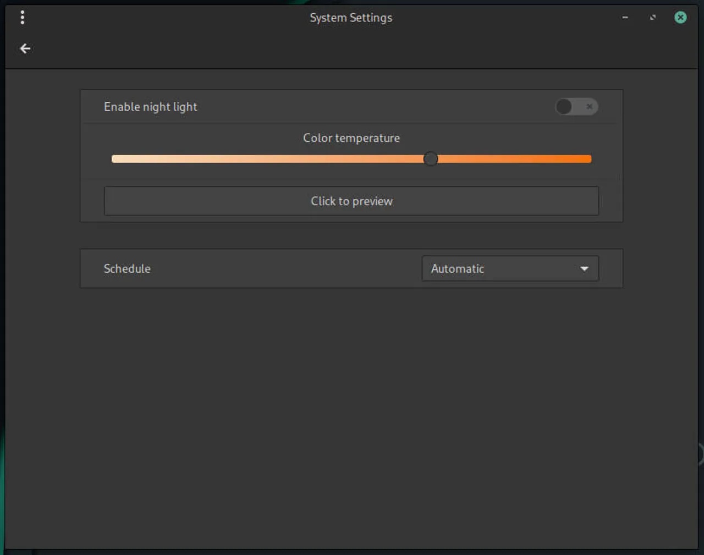This screenshot has width=704, height=555.
Task: Click the round color temperature slider knob
Action: [x=431, y=159]
